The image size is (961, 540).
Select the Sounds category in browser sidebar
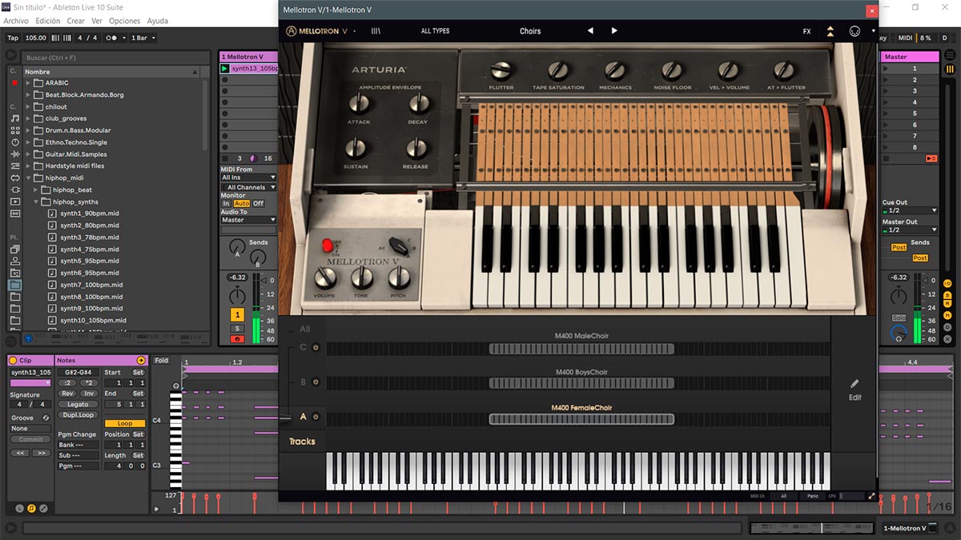pos(15,118)
